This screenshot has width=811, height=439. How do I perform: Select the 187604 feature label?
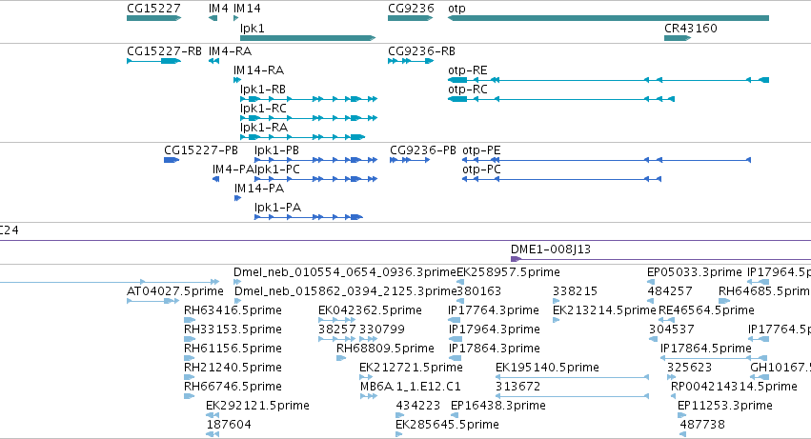pos(229,425)
